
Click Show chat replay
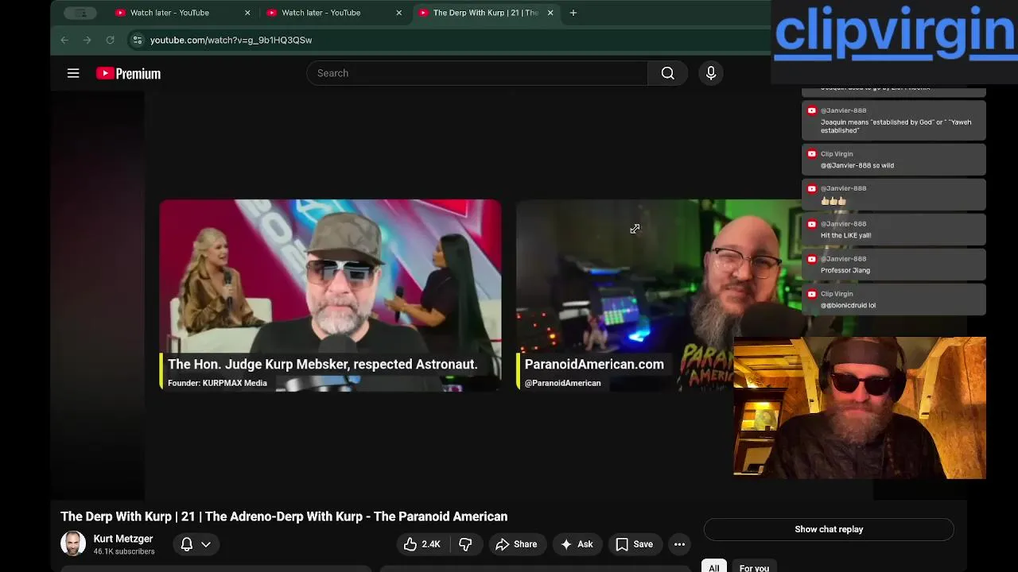829,529
